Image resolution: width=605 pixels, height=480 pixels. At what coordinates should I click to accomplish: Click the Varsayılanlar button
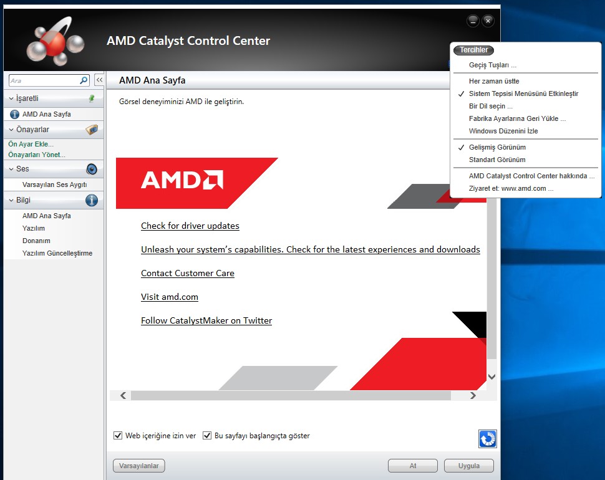[139, 466]
